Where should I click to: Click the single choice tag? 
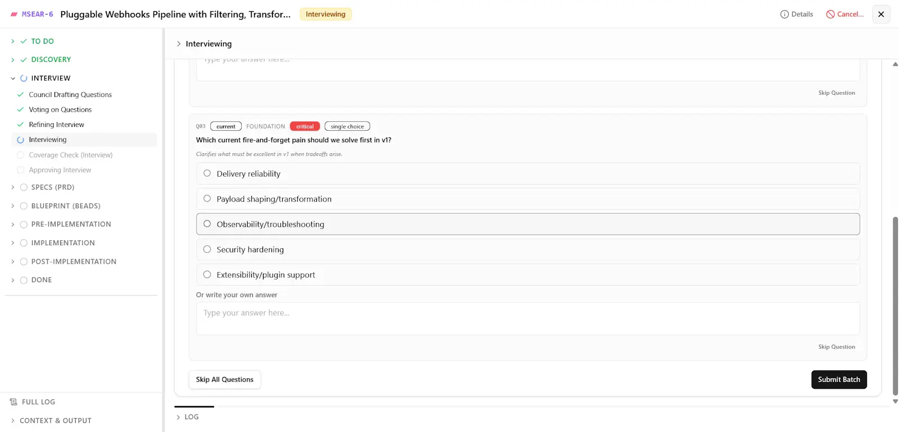click(347, 126)
